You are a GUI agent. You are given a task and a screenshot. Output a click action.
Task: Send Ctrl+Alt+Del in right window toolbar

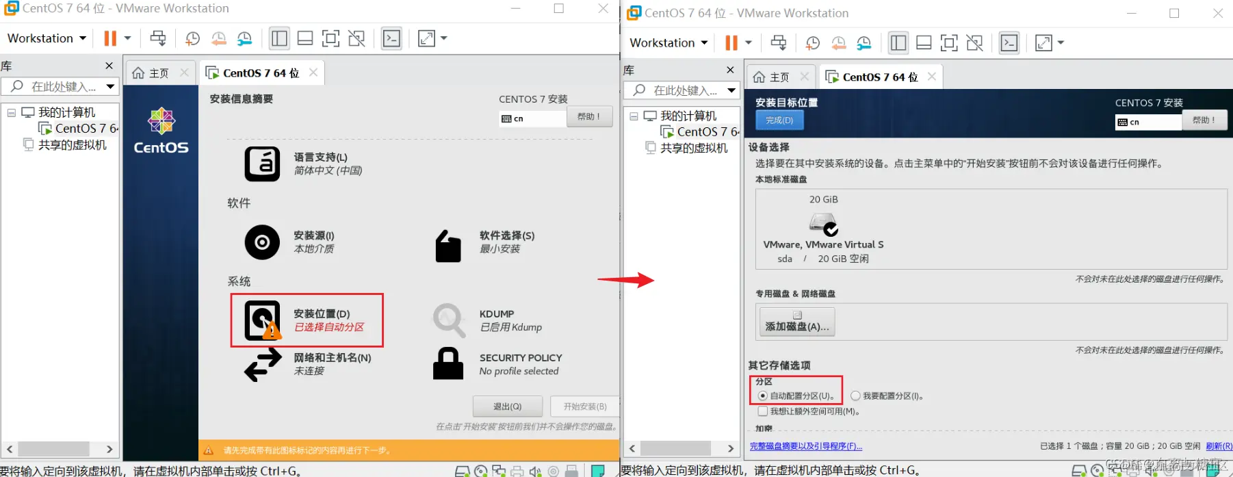[779, 42]
